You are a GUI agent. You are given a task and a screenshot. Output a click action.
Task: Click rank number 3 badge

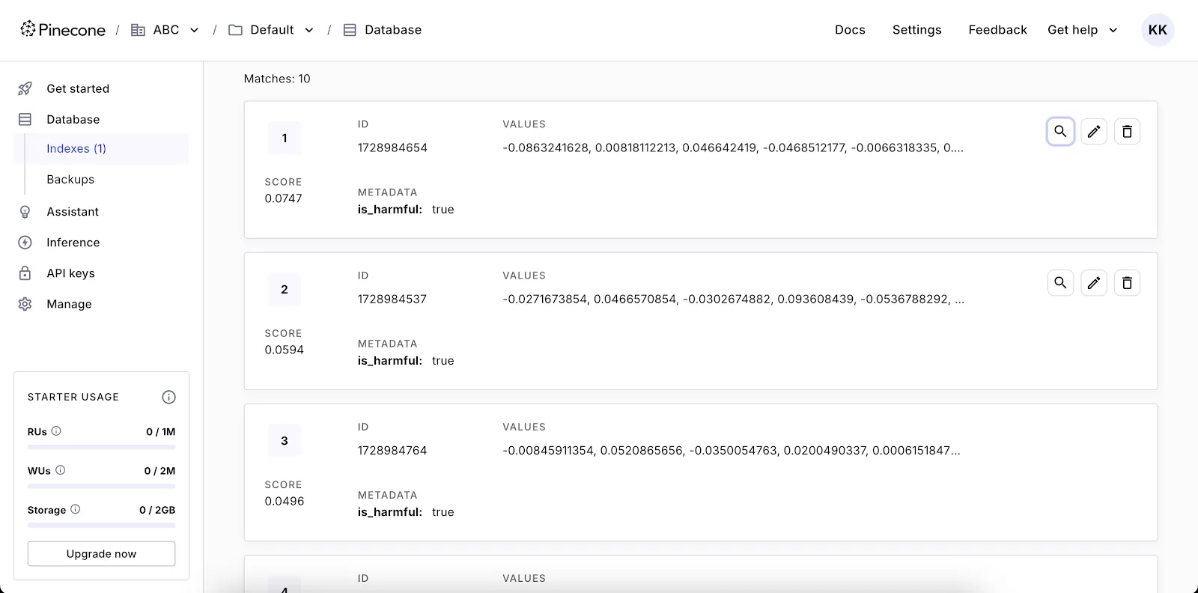pos(285,440)
